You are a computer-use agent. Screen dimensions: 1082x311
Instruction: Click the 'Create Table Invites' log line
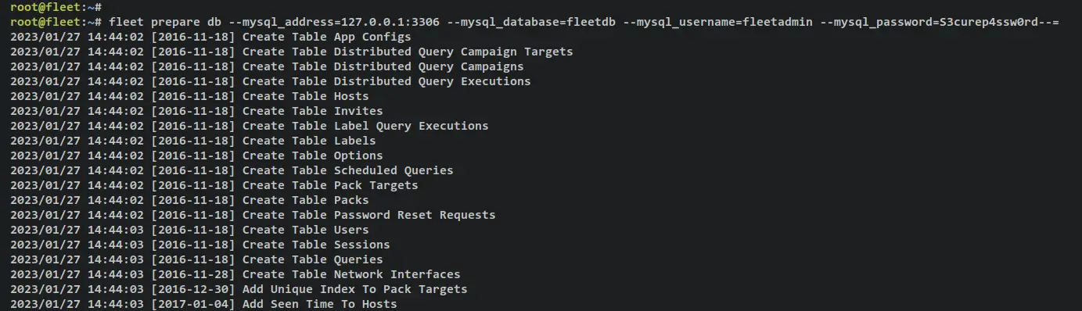coord(196,111)
